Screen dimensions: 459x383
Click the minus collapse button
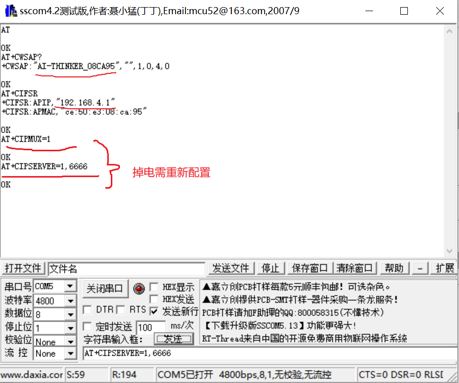(x=420, y=268)
